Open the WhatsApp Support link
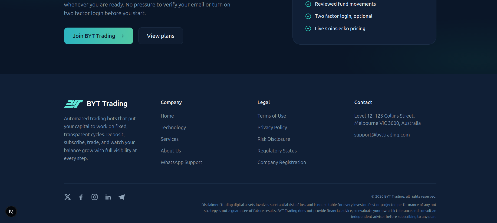497x223 pixels. click(x=182, y=162)
